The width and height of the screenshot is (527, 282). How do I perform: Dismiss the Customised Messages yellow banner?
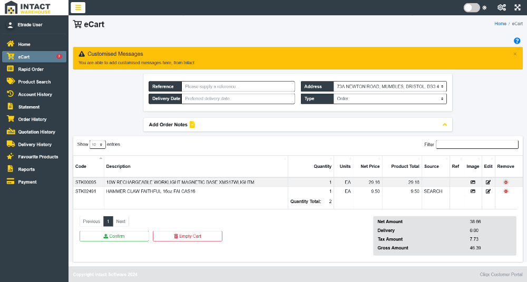(515, 54)
